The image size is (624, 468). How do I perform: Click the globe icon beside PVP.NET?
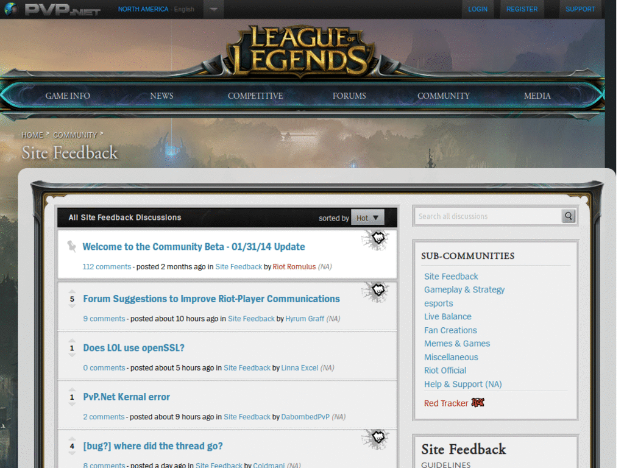point(11,9)
